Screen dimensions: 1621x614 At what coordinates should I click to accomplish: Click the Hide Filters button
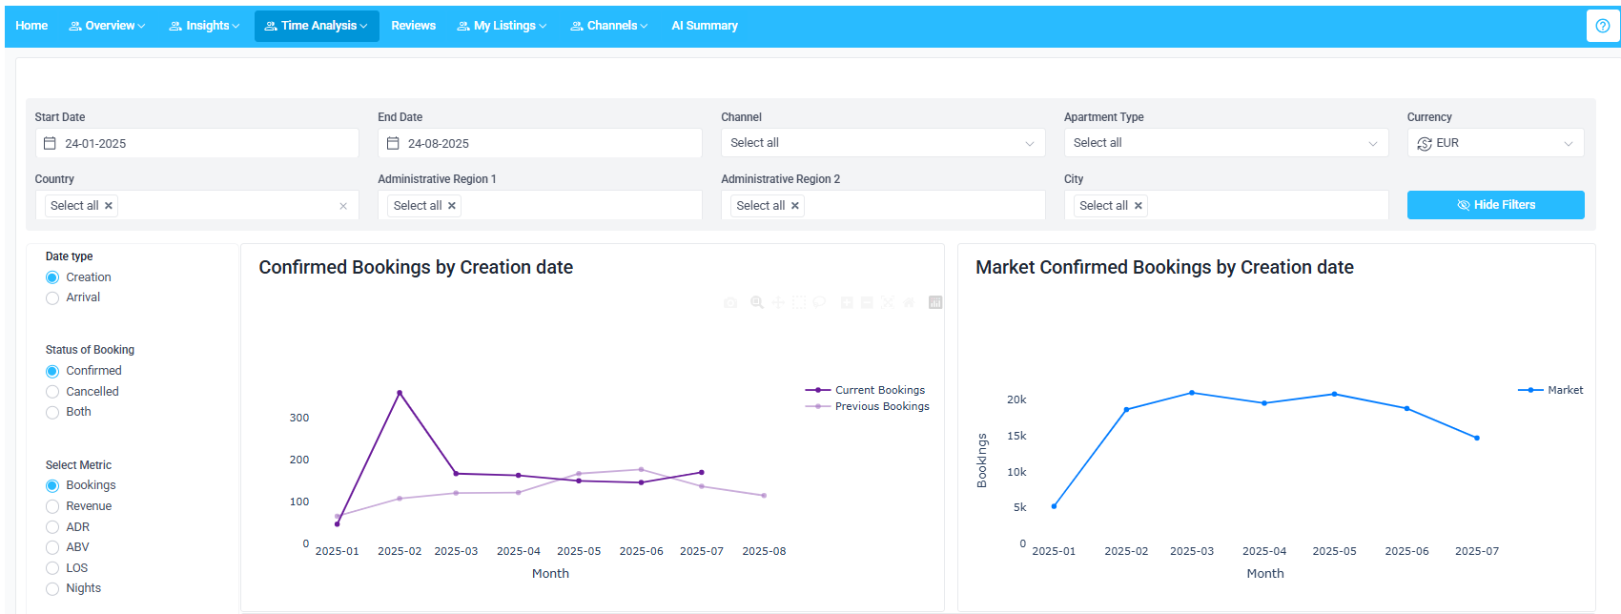tap(1495, 205)
